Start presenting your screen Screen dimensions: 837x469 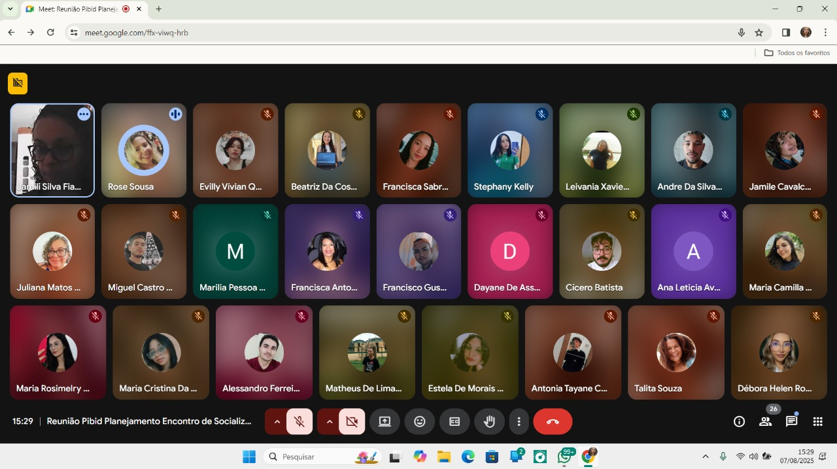(384, 422)
